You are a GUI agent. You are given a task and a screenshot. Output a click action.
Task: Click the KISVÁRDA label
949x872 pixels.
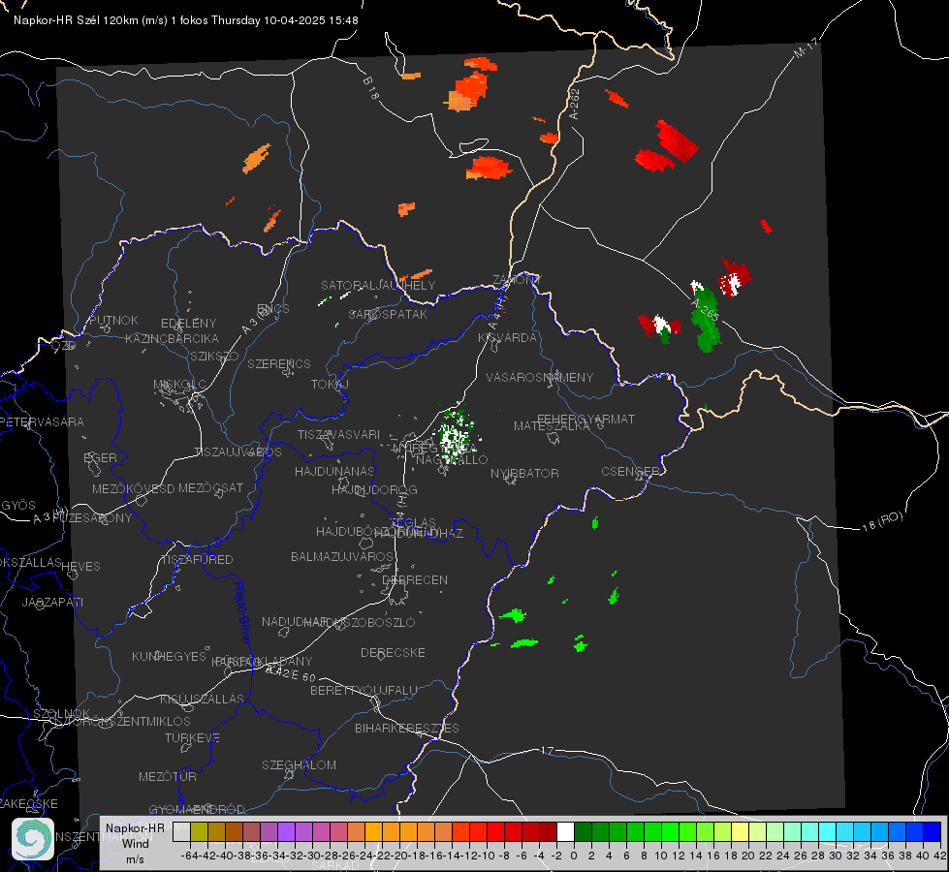507,338
